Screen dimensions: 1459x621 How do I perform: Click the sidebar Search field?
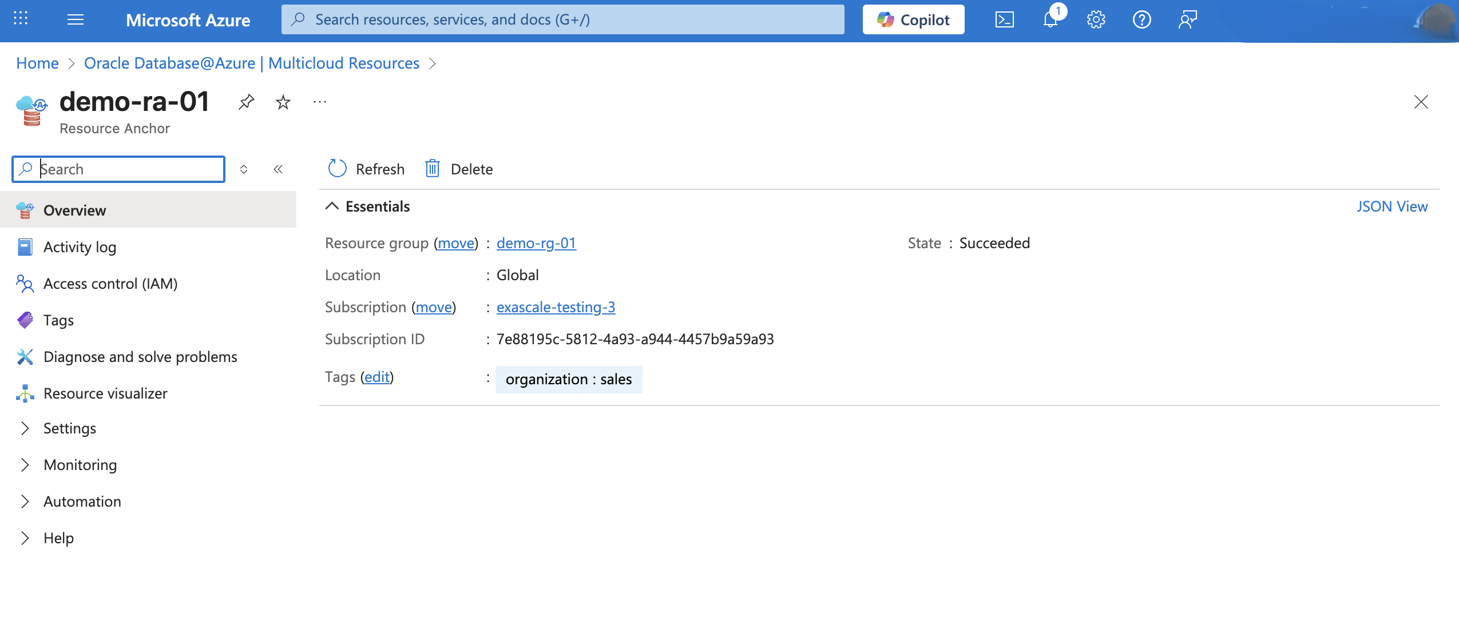point(118,169)
